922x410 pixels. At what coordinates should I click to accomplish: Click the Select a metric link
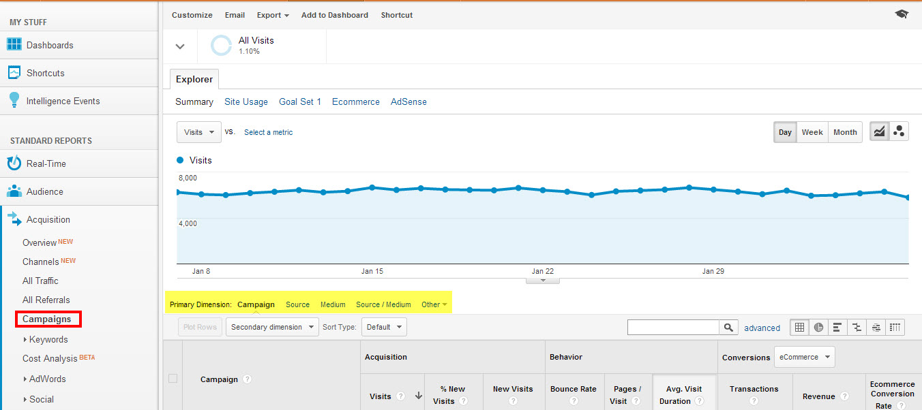point(268,132)
